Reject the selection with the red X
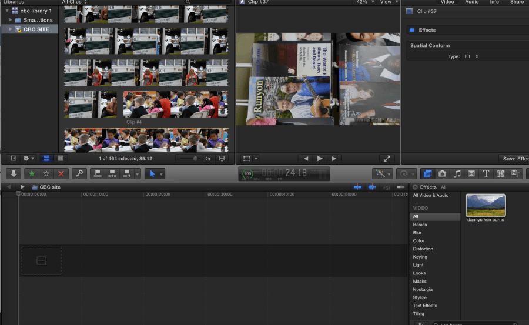Screen dimensions: 529x325 pos(61,174)
